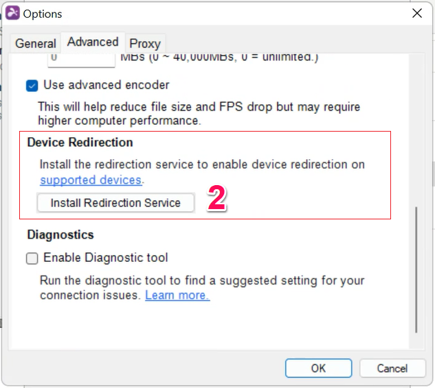Open the Proxy tab

pos(145,43)
